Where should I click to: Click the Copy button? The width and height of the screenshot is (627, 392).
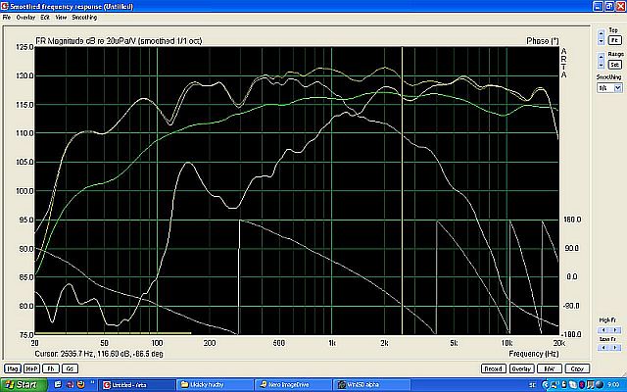pyautogui.click(x=577, y=368)
